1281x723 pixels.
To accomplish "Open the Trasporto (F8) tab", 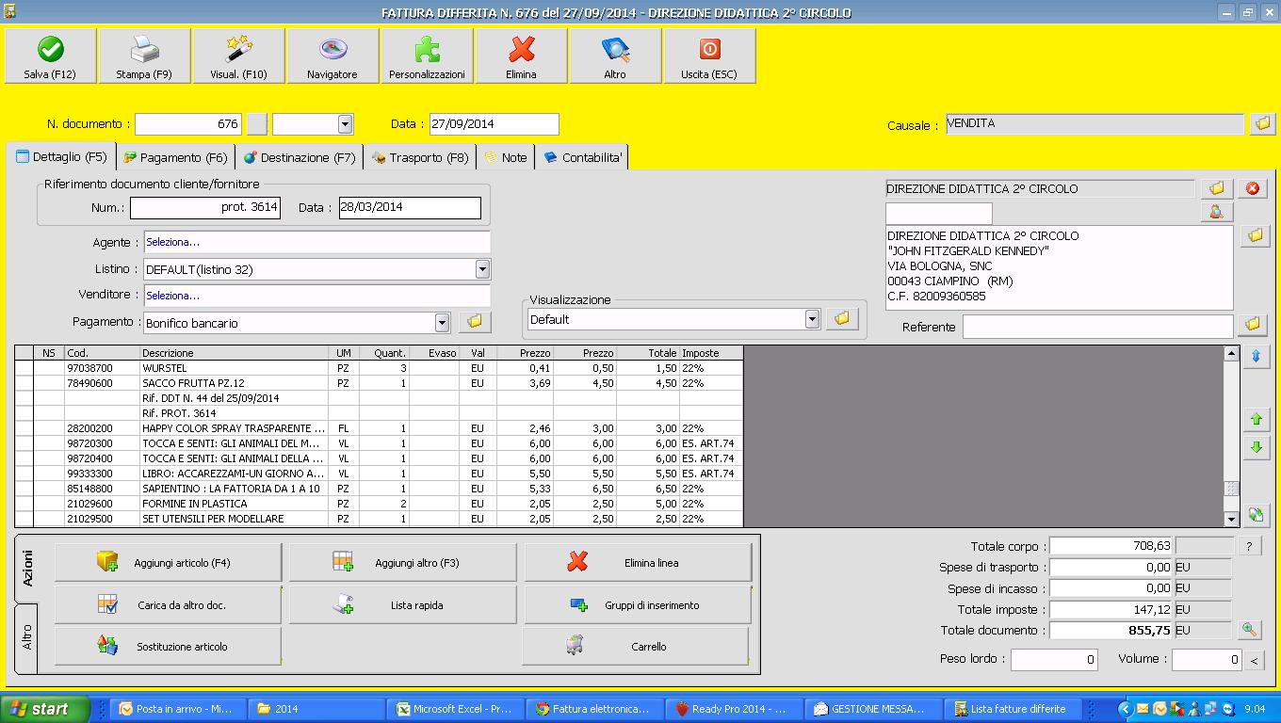I will (x=419, y=158).
